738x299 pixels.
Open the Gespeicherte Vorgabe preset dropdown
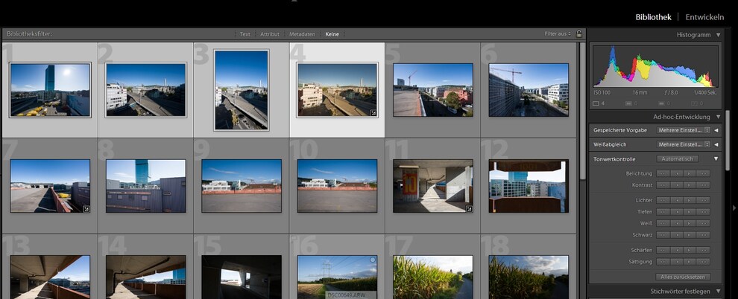[x=684, y=130]
